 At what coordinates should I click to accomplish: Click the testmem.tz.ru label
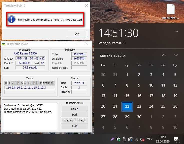(75, 103)
